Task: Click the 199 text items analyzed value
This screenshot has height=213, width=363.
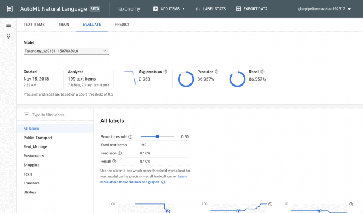Action: pyautogui.click(x=82, y=79)
